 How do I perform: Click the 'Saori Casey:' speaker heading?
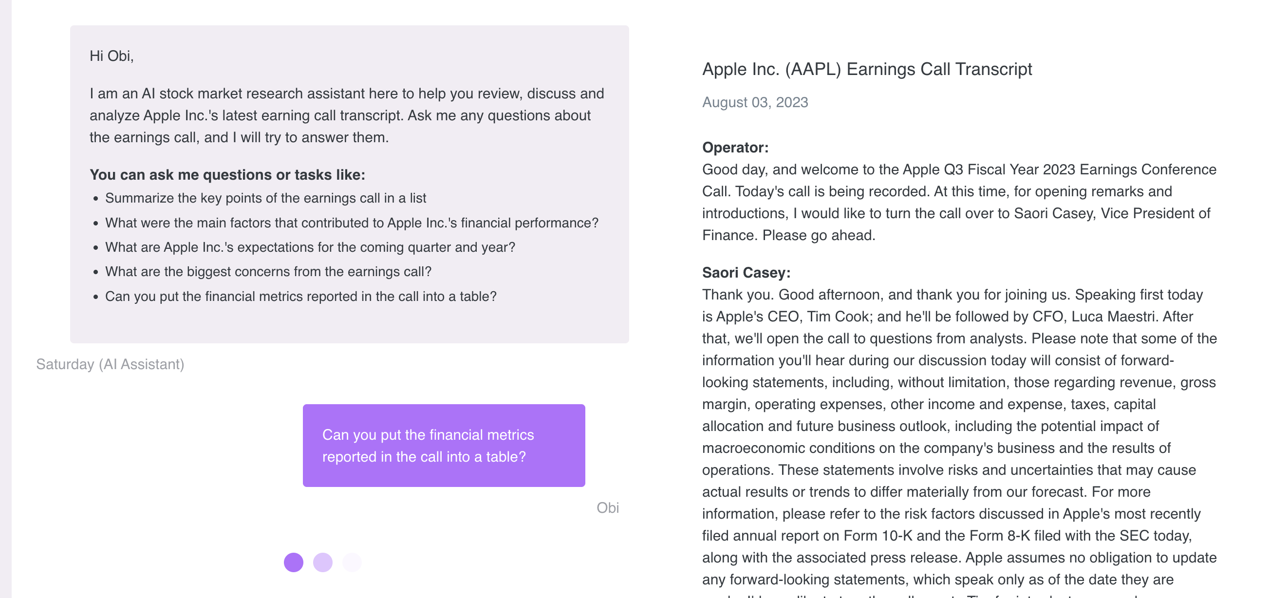point(746,273)
